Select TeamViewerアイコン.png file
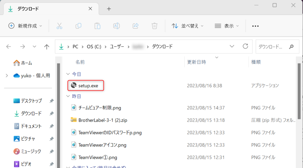Image resolution: width=303 pixels, height=168 pixels. point(102,145)
